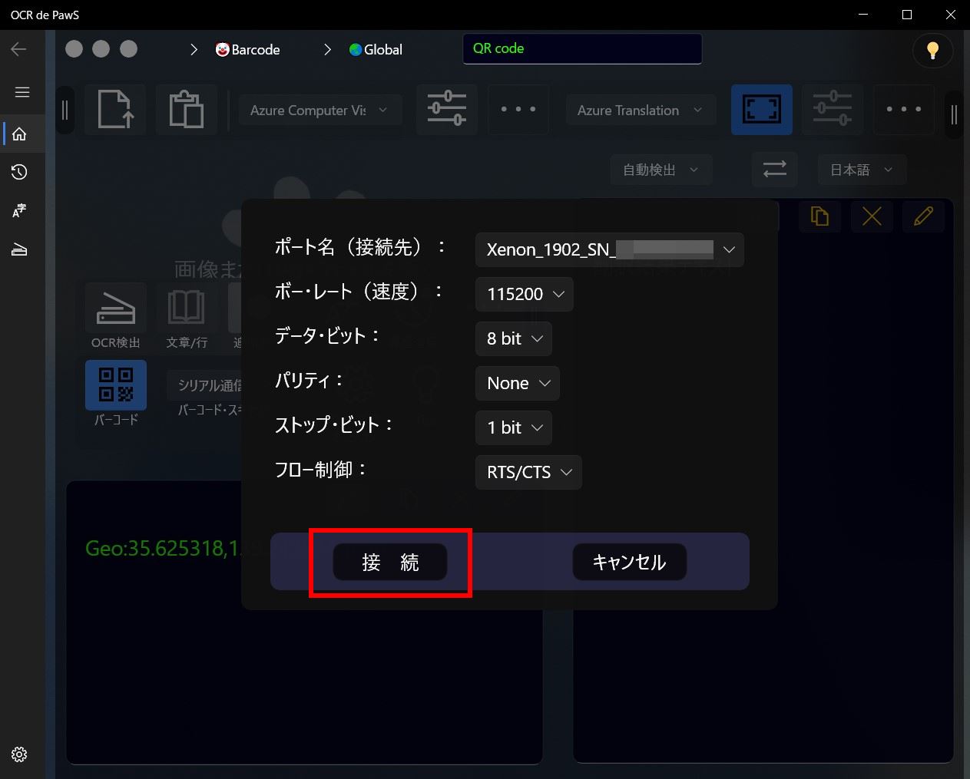Open the data bit 8 bit dropdown
The height and width of the screenshot is (779, 970).
pos(513,338)
